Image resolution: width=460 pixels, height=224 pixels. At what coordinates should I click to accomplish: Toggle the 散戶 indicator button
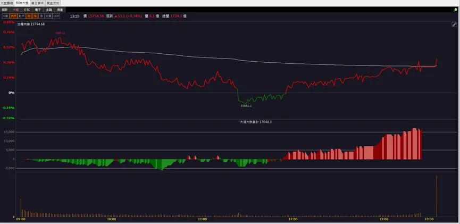[21, 16]
